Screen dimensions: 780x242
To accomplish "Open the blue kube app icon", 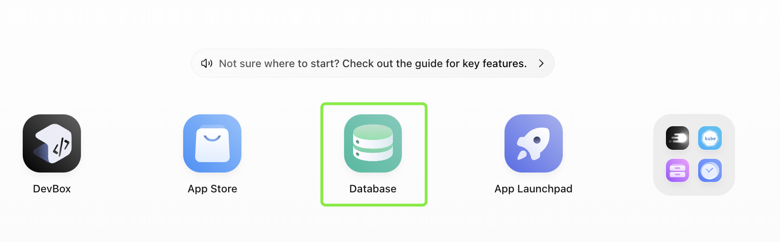I will click(x=710, y=138).
